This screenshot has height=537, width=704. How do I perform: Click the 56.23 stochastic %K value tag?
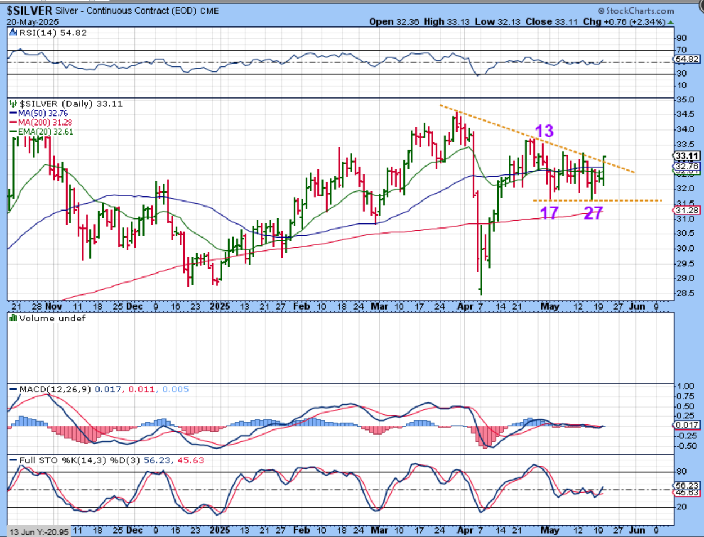coord(687,485)
